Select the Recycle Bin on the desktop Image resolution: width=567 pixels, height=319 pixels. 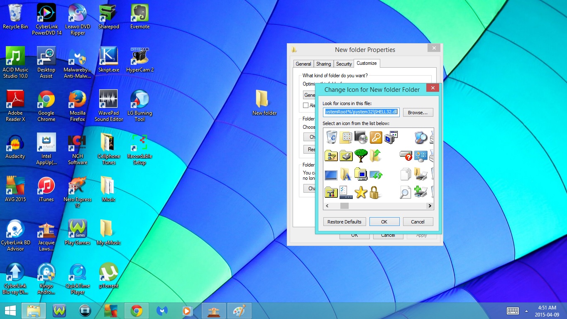[x=15, y=17]
